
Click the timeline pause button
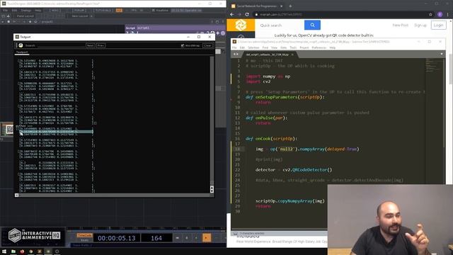(x=187, y=238)
